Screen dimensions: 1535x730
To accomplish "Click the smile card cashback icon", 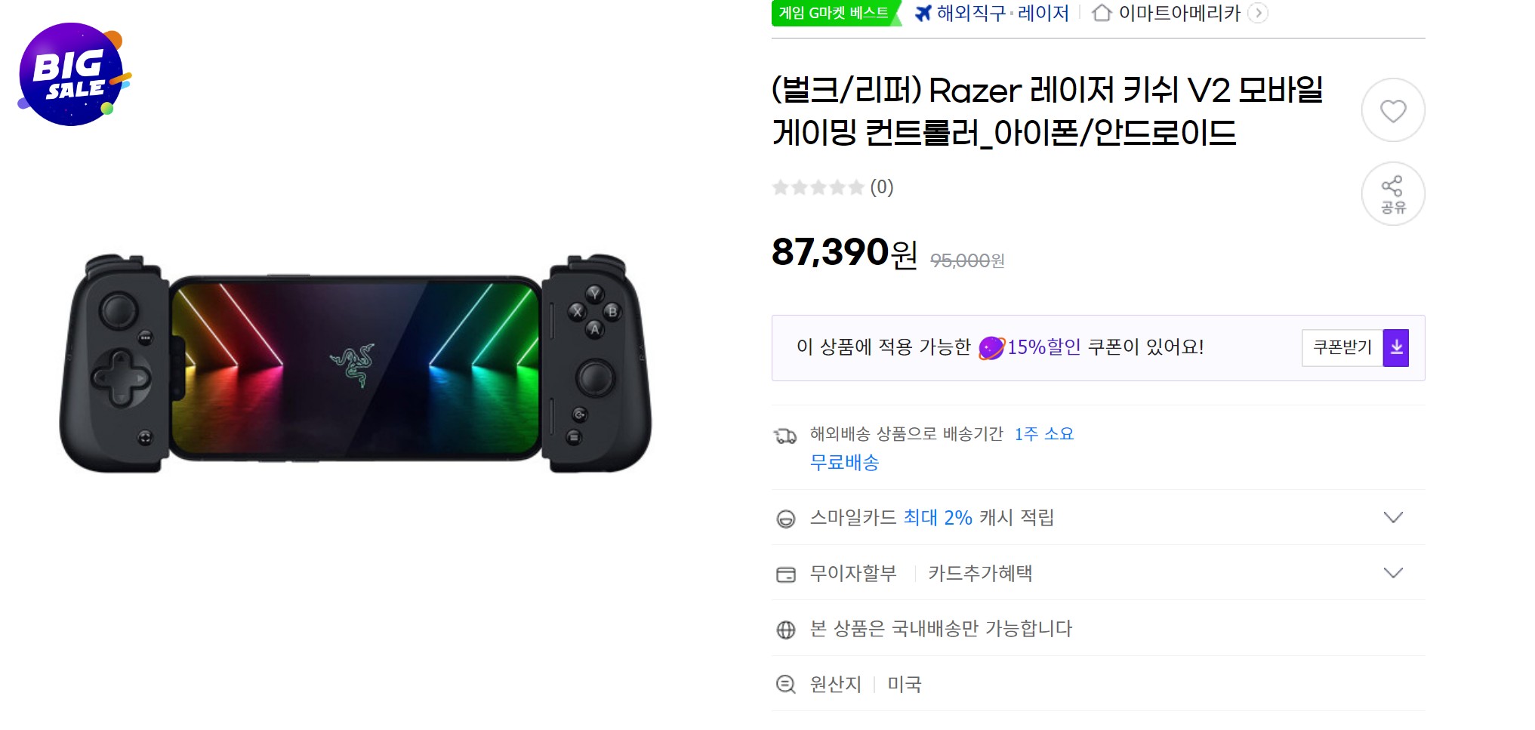I will [787, 518].
